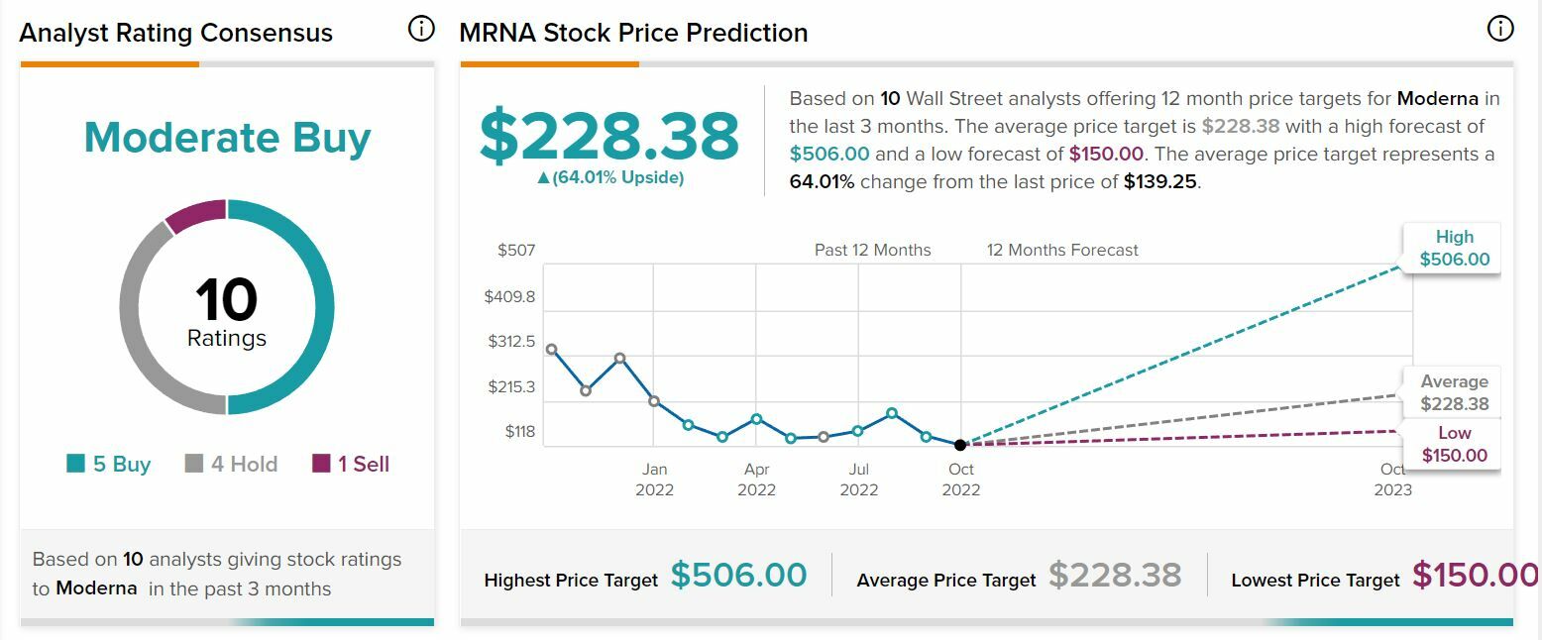This screenshot has width=1542, height=640.
Task: Click the Moderate Buy consensus heading
Action: (227, 138)
